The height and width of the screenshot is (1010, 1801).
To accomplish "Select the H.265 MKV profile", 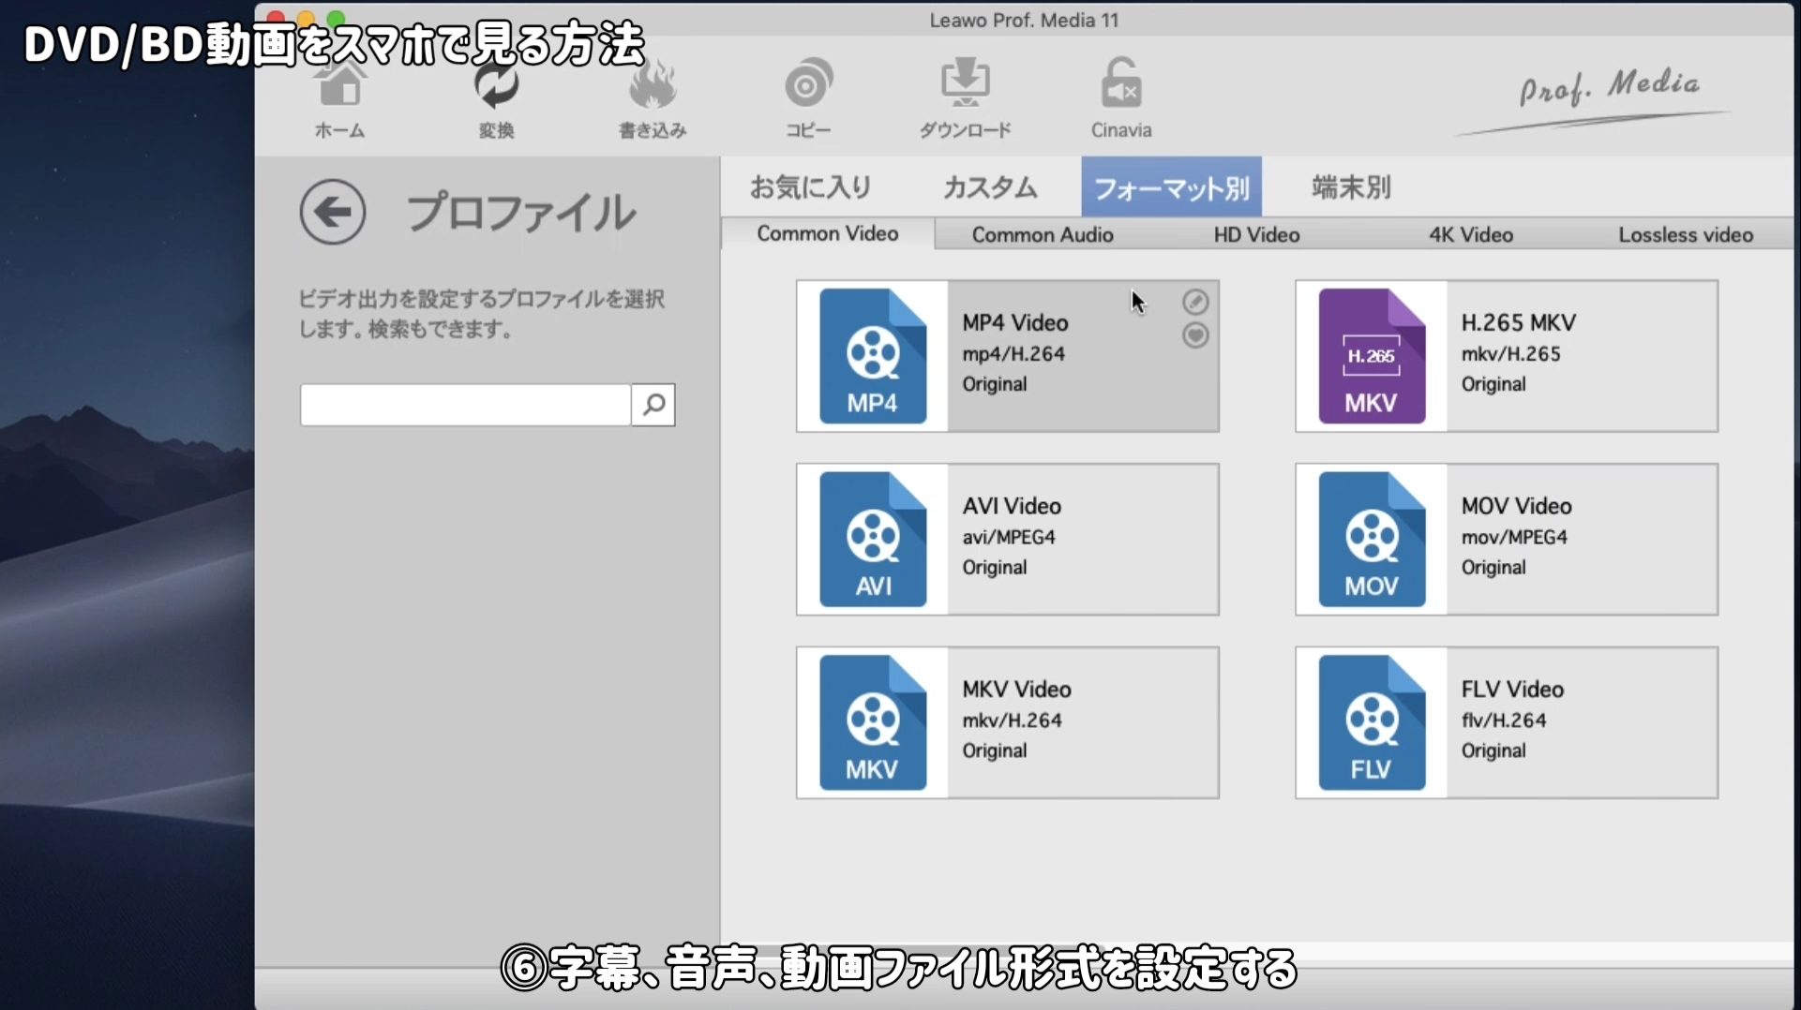I will (x=1506, y=356).
